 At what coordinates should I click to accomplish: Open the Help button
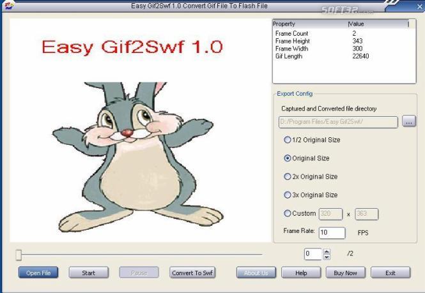(x=301, y=273)
